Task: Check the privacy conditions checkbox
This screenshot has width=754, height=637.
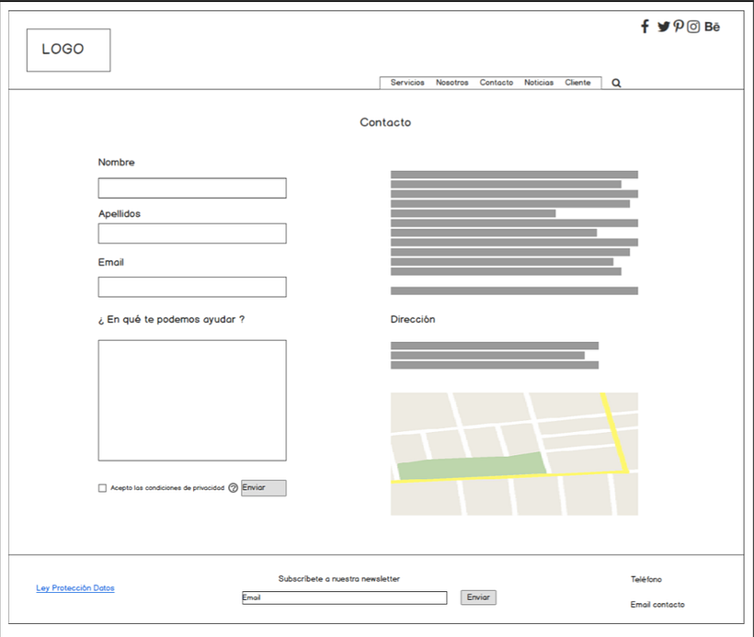Action: click(103, 488)
